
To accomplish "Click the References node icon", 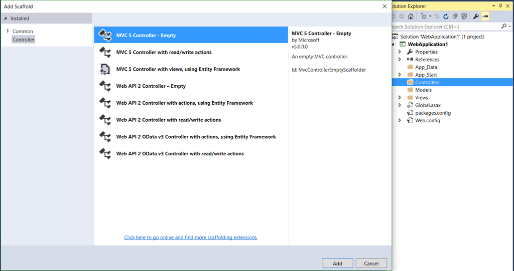I will [410, 59].
